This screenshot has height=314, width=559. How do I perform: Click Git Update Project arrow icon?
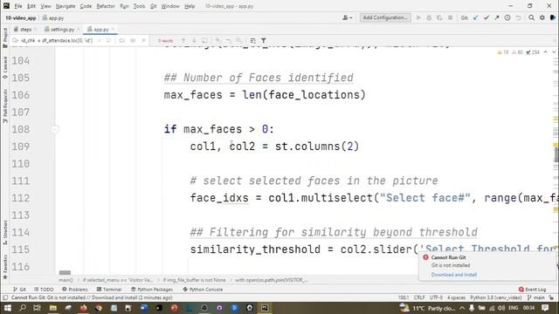pyautogui.click(x=475, y=17)
